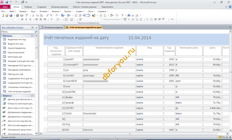This screenshot has height=140, width=232.
Task: Click the Help question mark icon
Action: pyautogui.click(x=230, y=7)
